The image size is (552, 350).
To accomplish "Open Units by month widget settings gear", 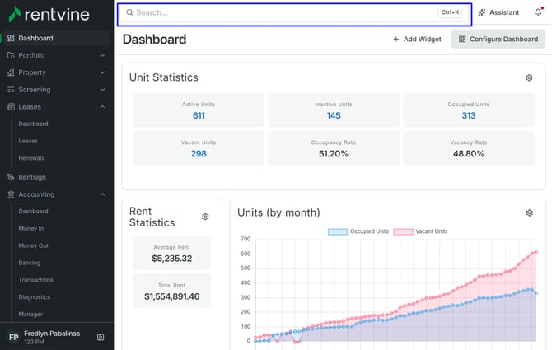I will pyautogui.click(x=529, y=212).
